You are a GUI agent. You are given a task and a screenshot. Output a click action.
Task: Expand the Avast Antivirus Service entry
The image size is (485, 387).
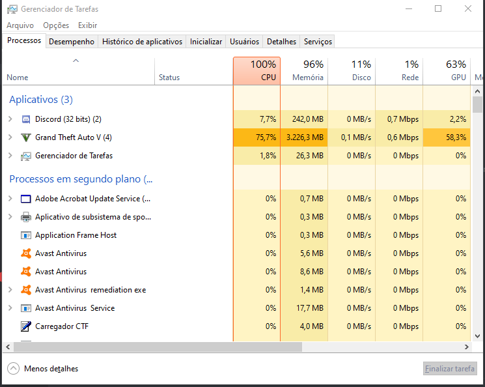coord(10,308)
